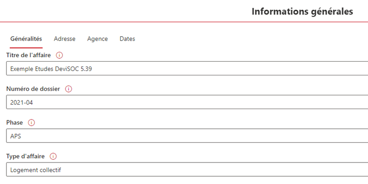Focus the field containing Exemple Etudes DeviSOC 5.39
Image resolution: width=368 pixels, height=184 pixels.
click(x=187, y=69)
